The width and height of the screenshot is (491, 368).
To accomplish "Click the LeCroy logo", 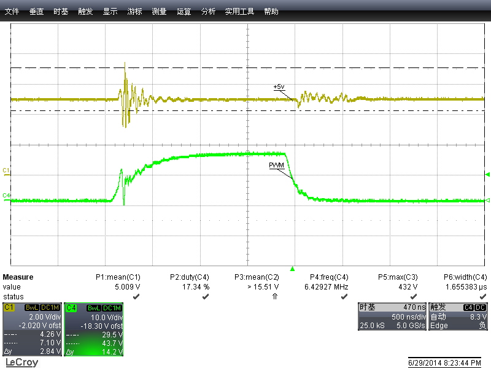I will tap(21, 362).
